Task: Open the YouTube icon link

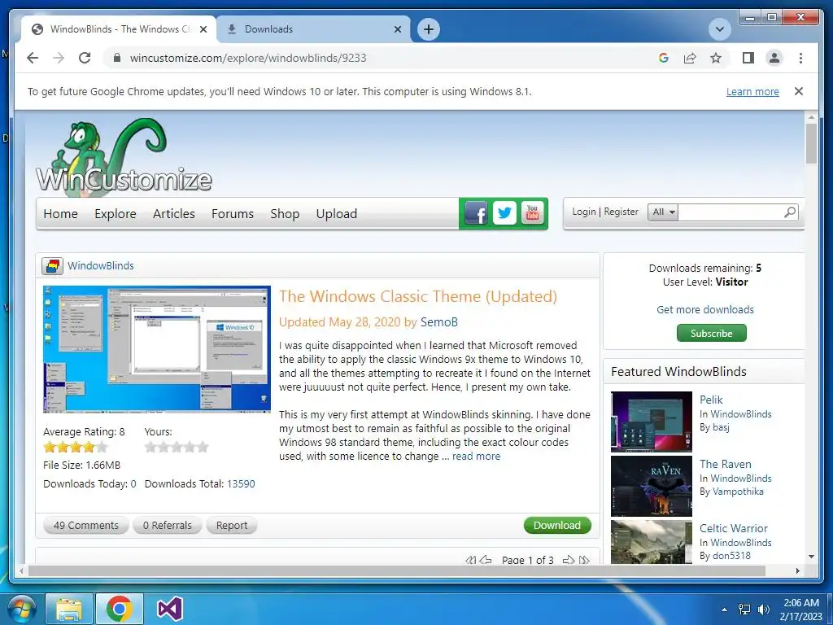Action: (x=532, y=214)
